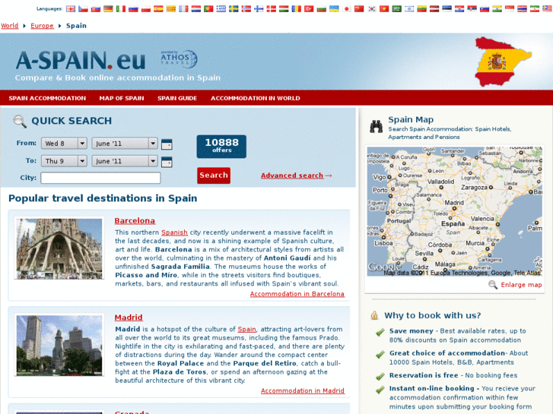Screen dimensions: 553x414
Task: Choose the Norwegian flag language
Action: (x=246, y=9)
